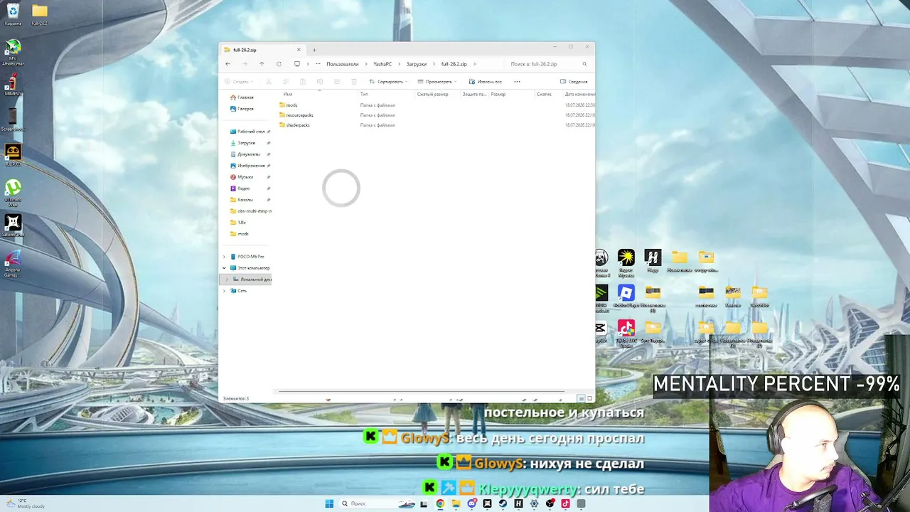
Task: Select the full-26.2.zip tab
Action: [x=262, y=50]
